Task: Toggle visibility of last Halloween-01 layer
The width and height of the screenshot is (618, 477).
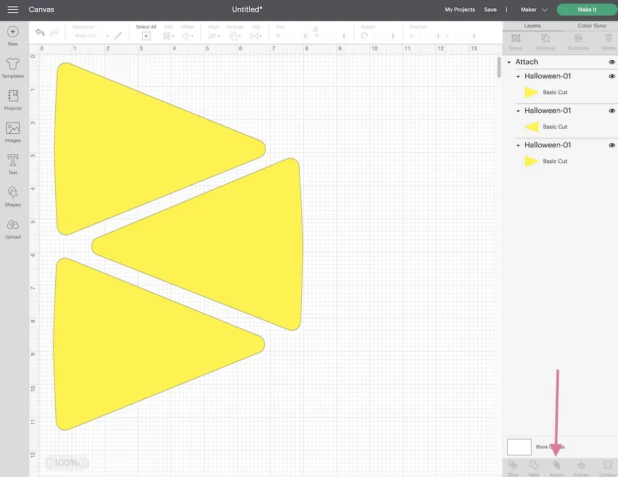Action: (612, 145)
